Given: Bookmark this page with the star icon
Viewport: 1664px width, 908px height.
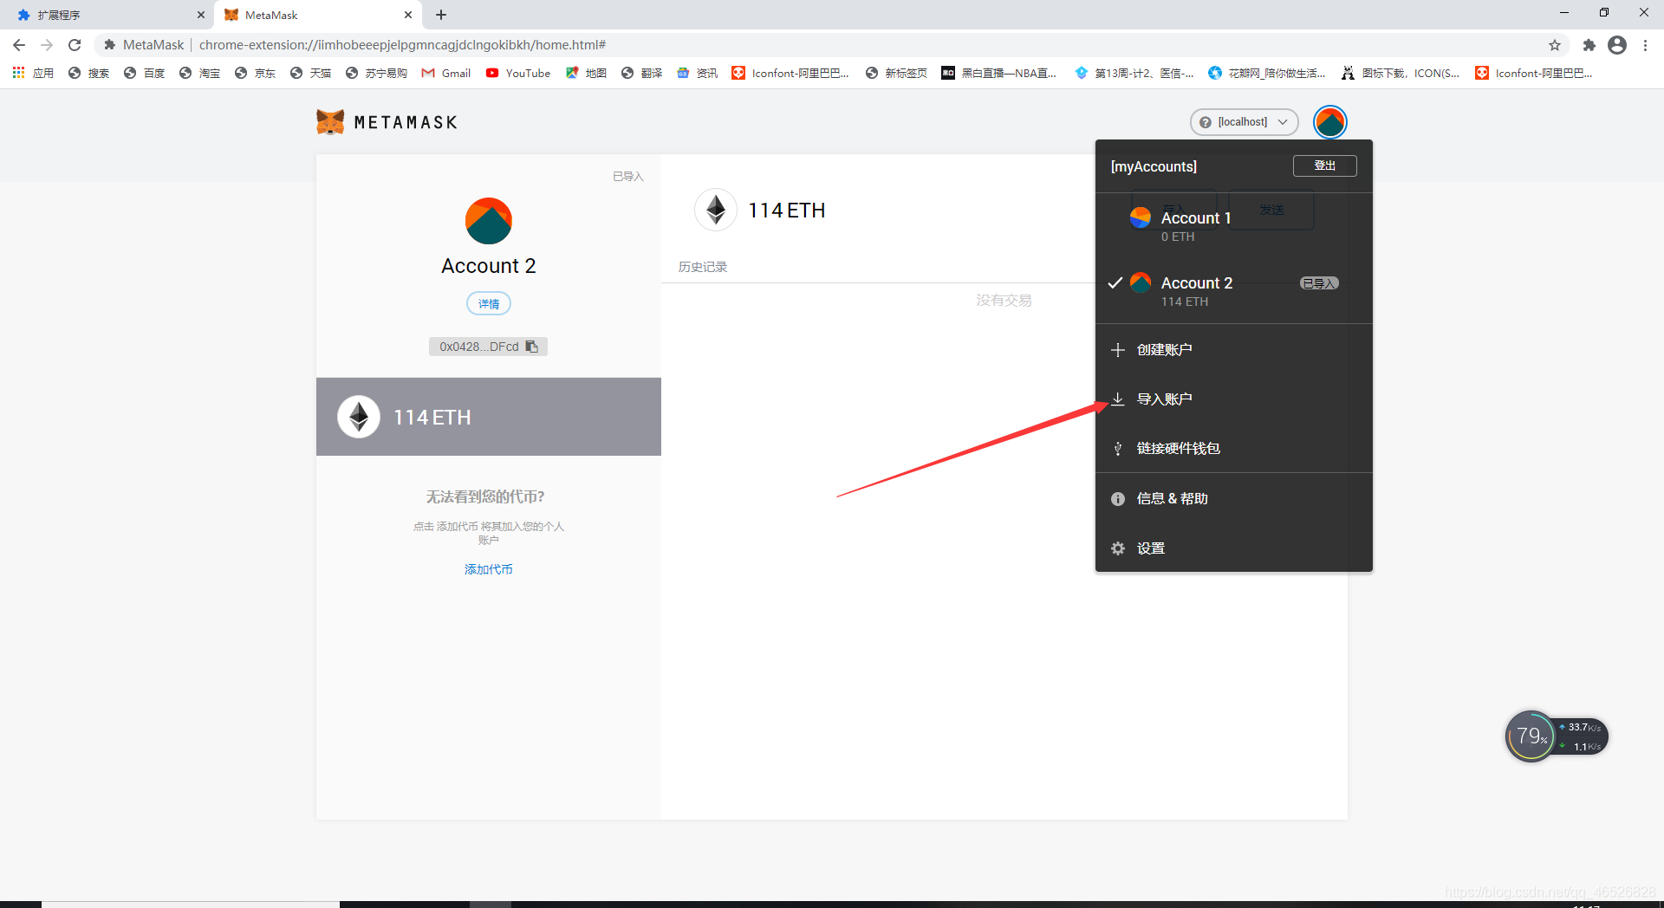Looking at the screenshot, I should pos(1555,45).
